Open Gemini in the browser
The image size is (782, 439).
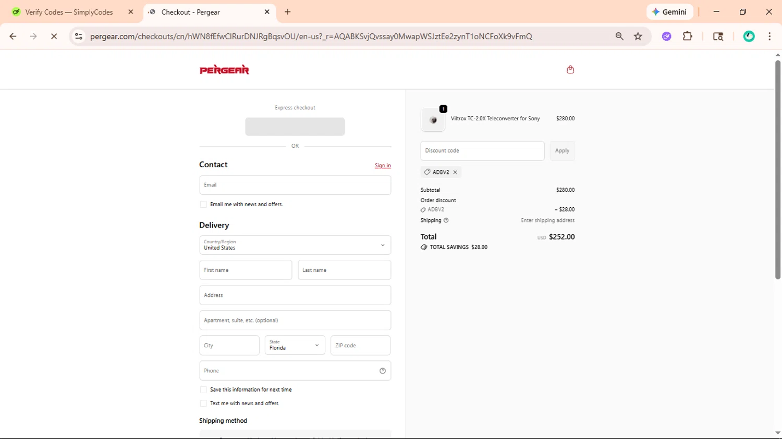click(x=670, y=12)
